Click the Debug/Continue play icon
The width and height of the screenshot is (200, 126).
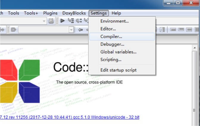click(x=62, y=21)
